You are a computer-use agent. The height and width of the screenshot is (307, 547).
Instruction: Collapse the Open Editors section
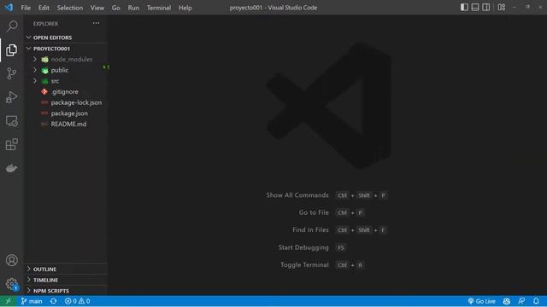65,38
